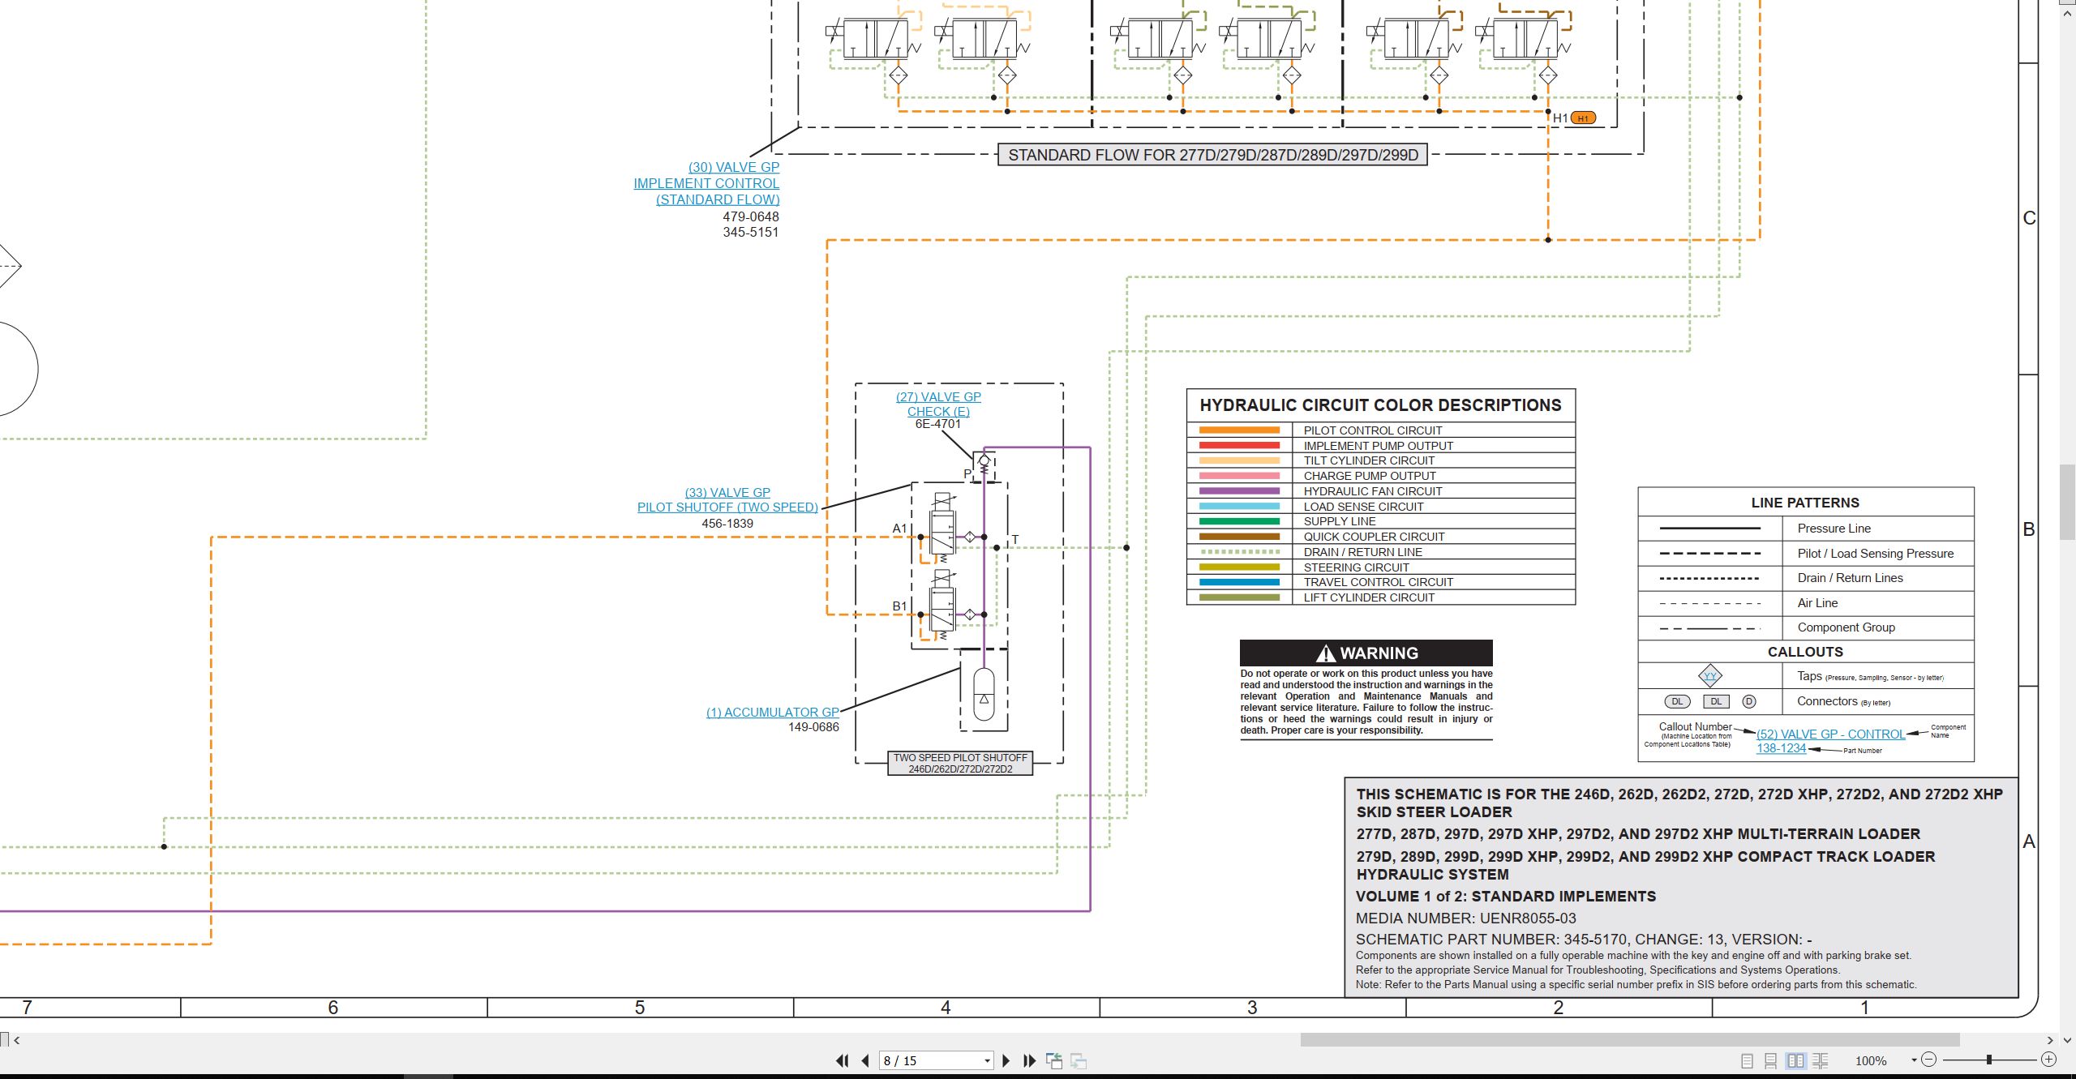Click the (STANDARD FLOW) link
This screenshot has width=2076, height=1079.
[718, 199]
